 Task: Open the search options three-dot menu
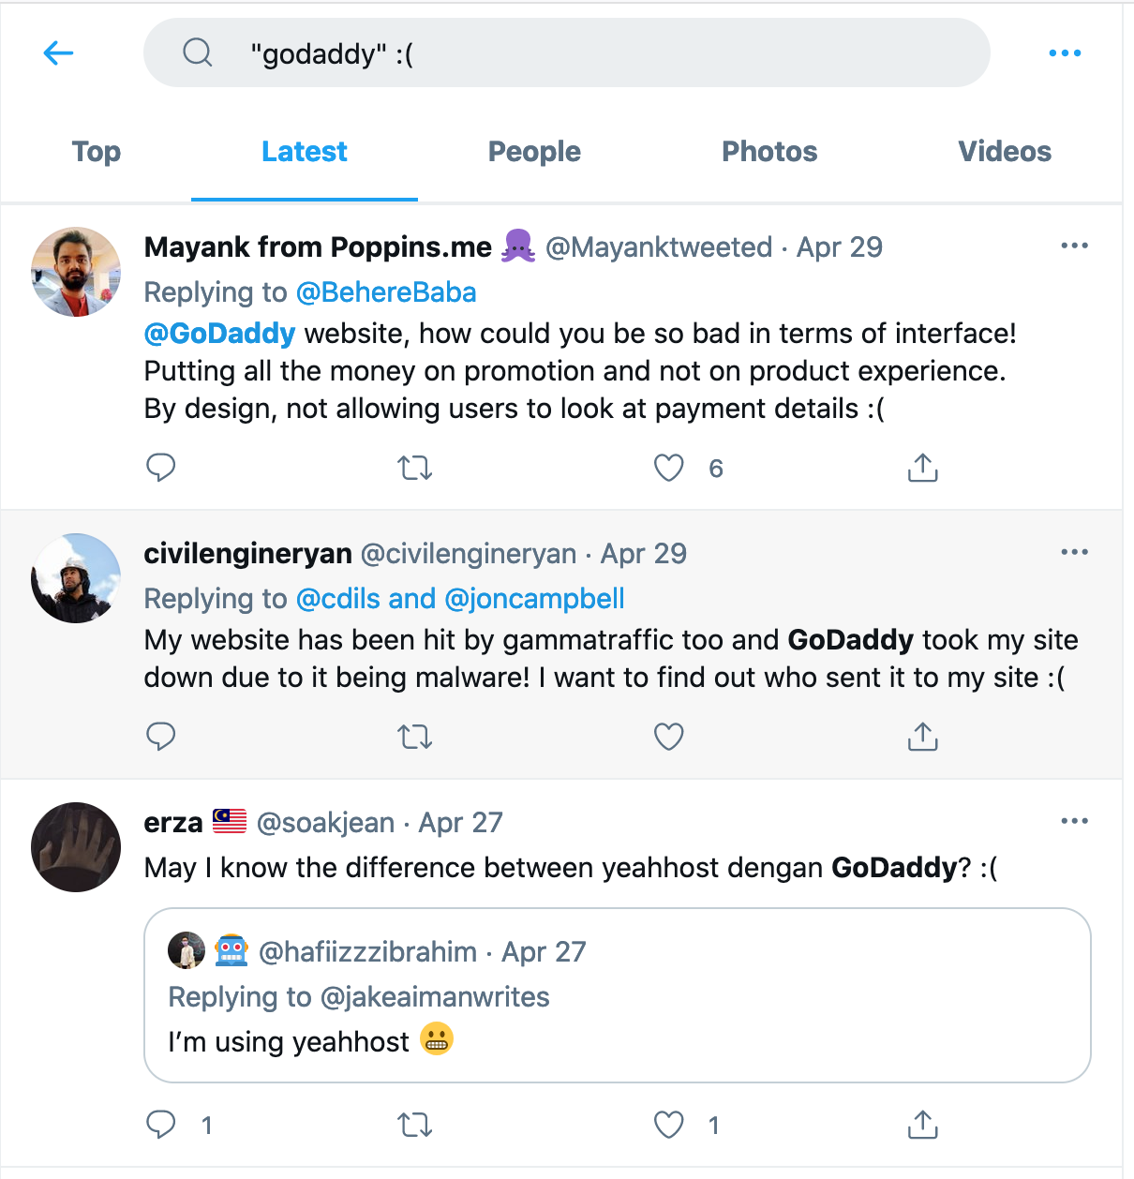[1065, 53]
